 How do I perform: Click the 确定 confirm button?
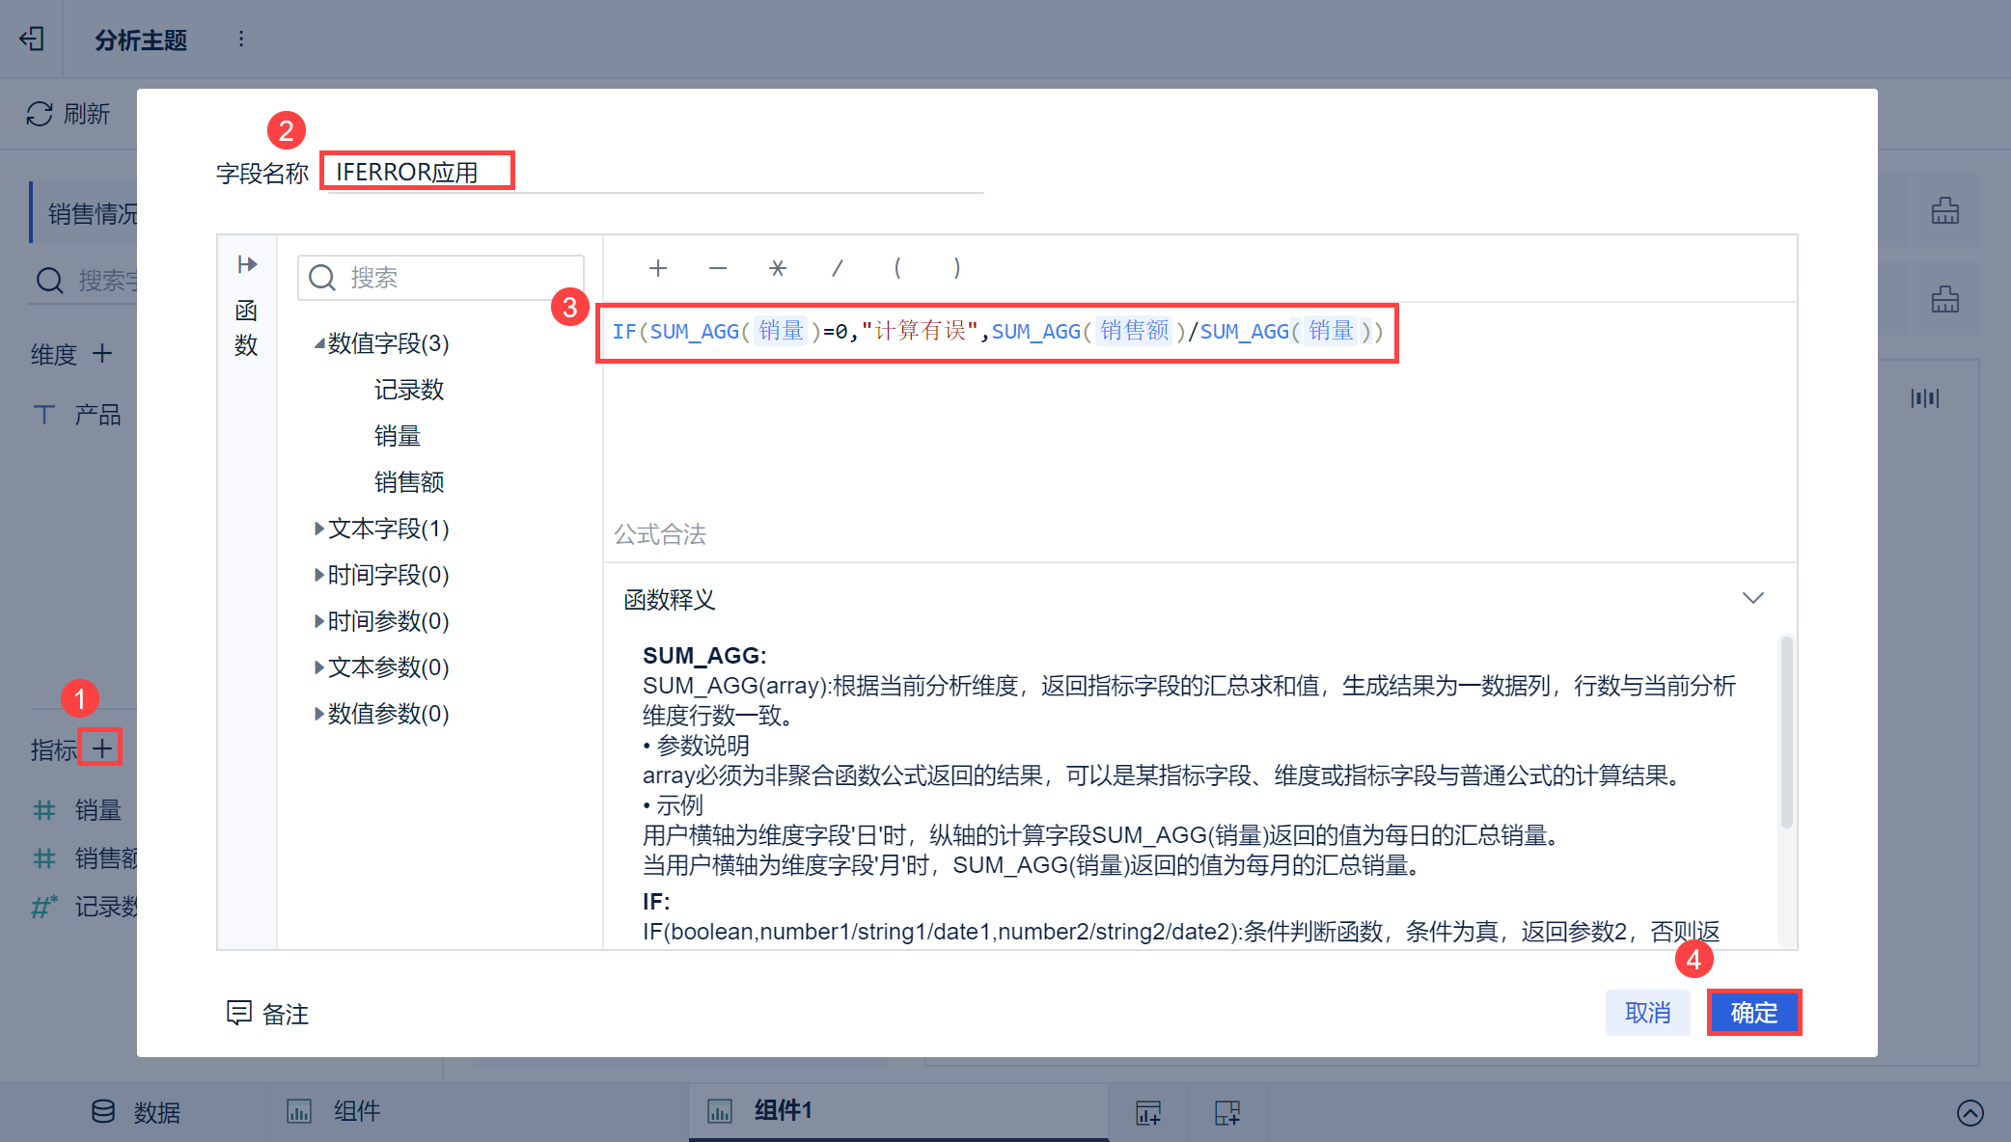1753,1013
